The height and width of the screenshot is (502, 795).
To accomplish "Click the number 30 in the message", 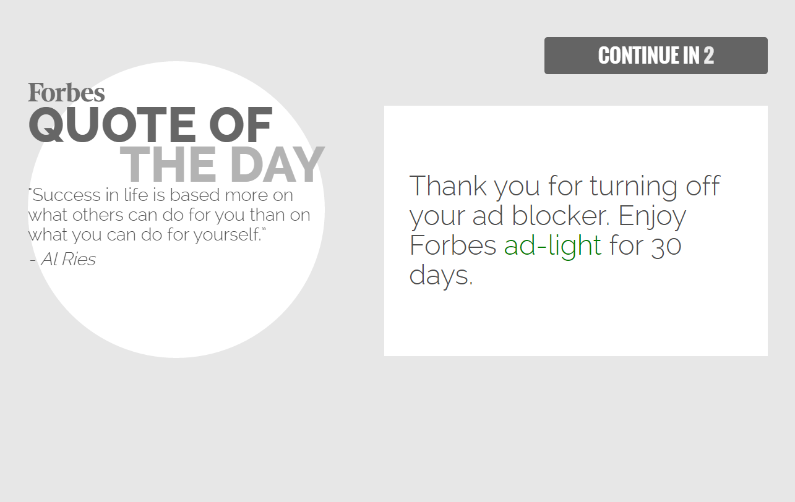I will coord(666,245).
